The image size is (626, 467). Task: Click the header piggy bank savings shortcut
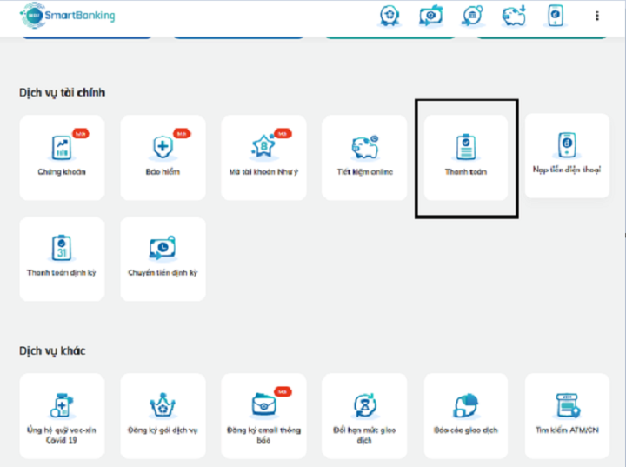coord(514,16)
